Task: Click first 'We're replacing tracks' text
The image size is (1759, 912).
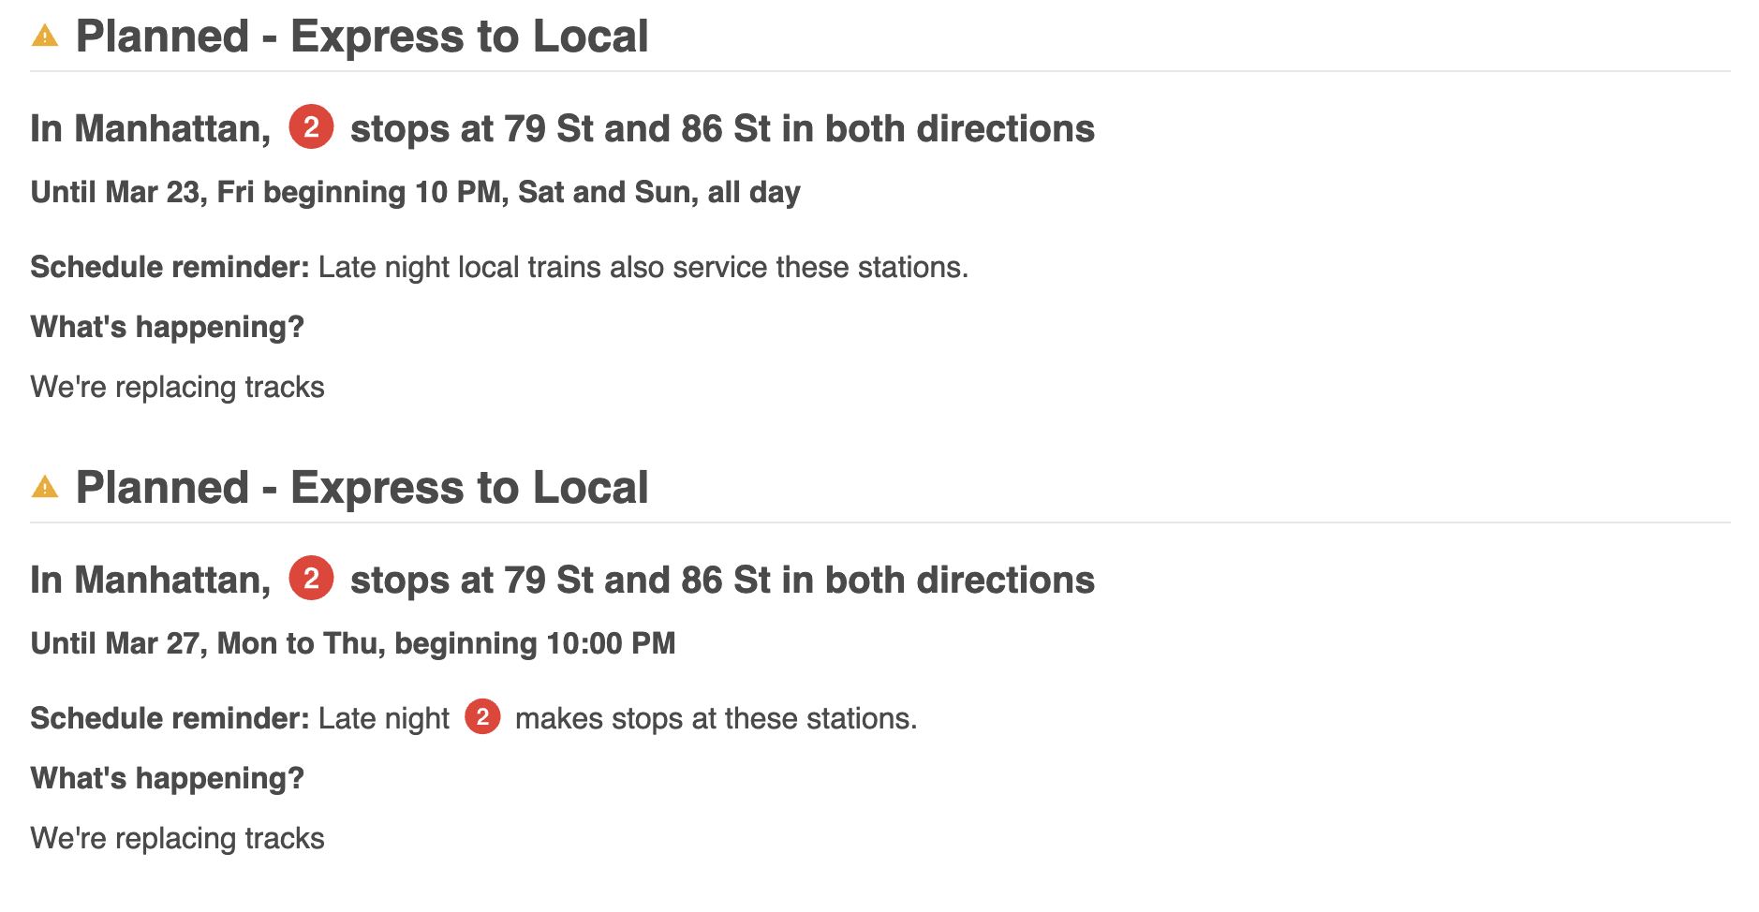Action: 177,388
